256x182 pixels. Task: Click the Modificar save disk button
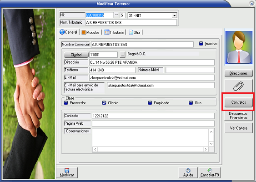67,173
